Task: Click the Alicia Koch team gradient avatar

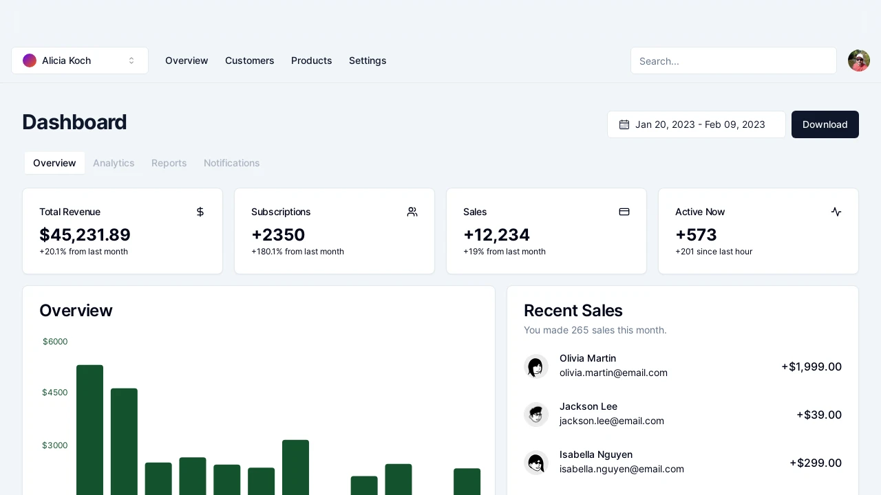Action: (x=30, y=60)
